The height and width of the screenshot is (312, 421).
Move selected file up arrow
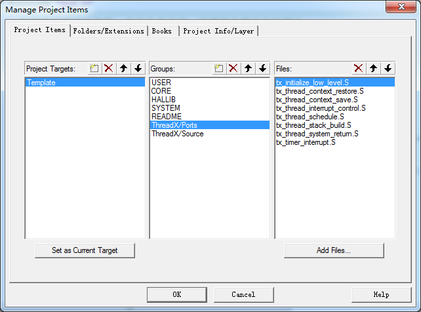tap(373, 68)
